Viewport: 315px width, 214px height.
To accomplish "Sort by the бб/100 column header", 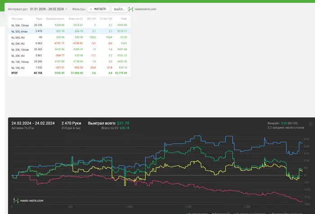I will tap(91, 19).
